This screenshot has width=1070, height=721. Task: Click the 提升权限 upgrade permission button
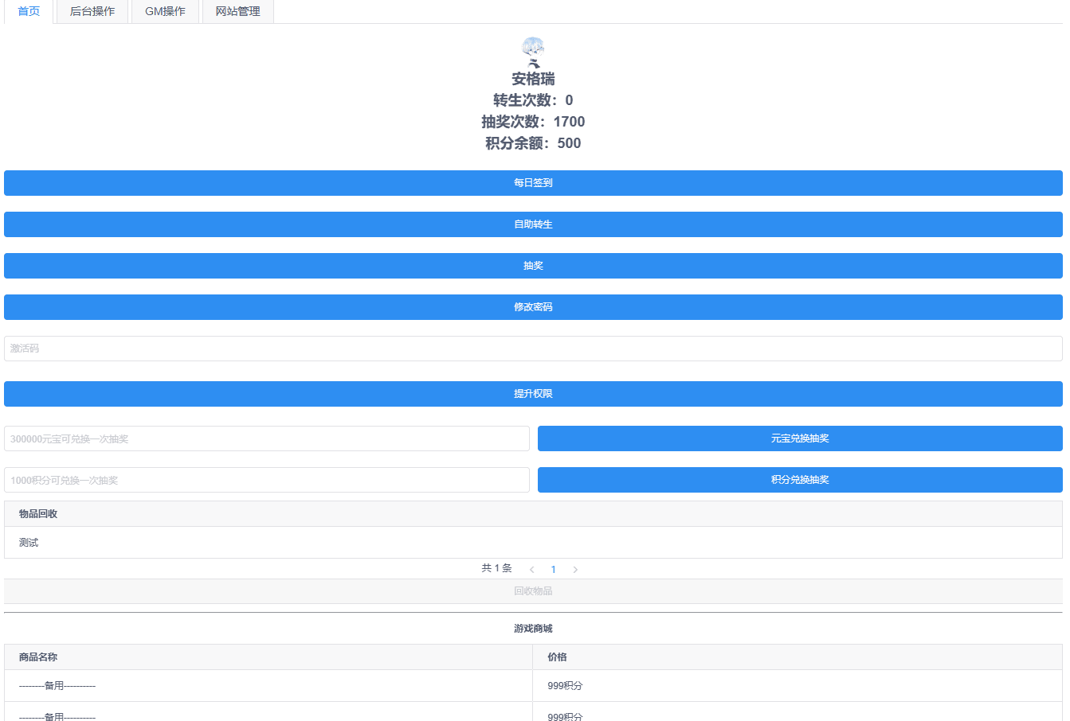(533, 393)
